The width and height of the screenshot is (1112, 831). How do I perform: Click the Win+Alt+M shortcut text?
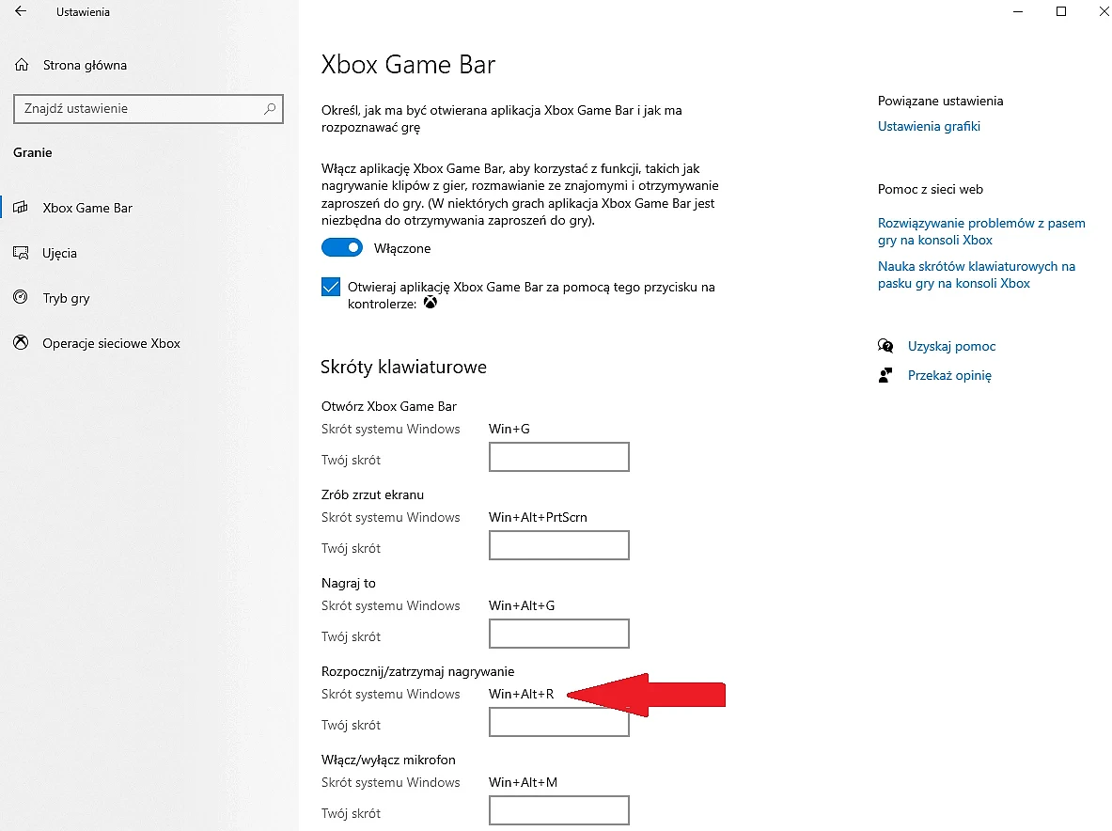tap(523, 782)
